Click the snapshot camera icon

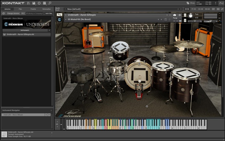tap(175, 15)
